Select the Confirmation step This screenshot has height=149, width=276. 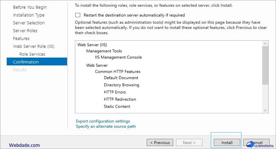click(26, 62)
